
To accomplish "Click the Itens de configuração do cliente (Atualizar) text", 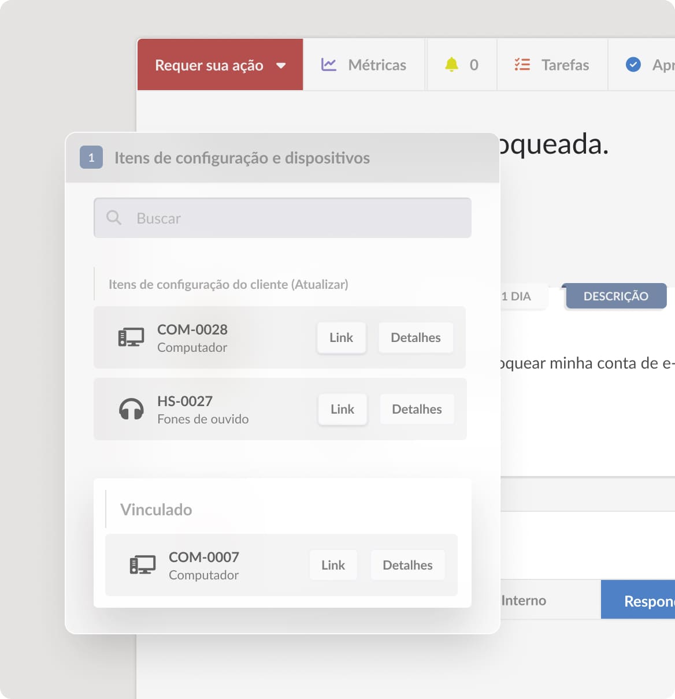I will coord(228,284).
